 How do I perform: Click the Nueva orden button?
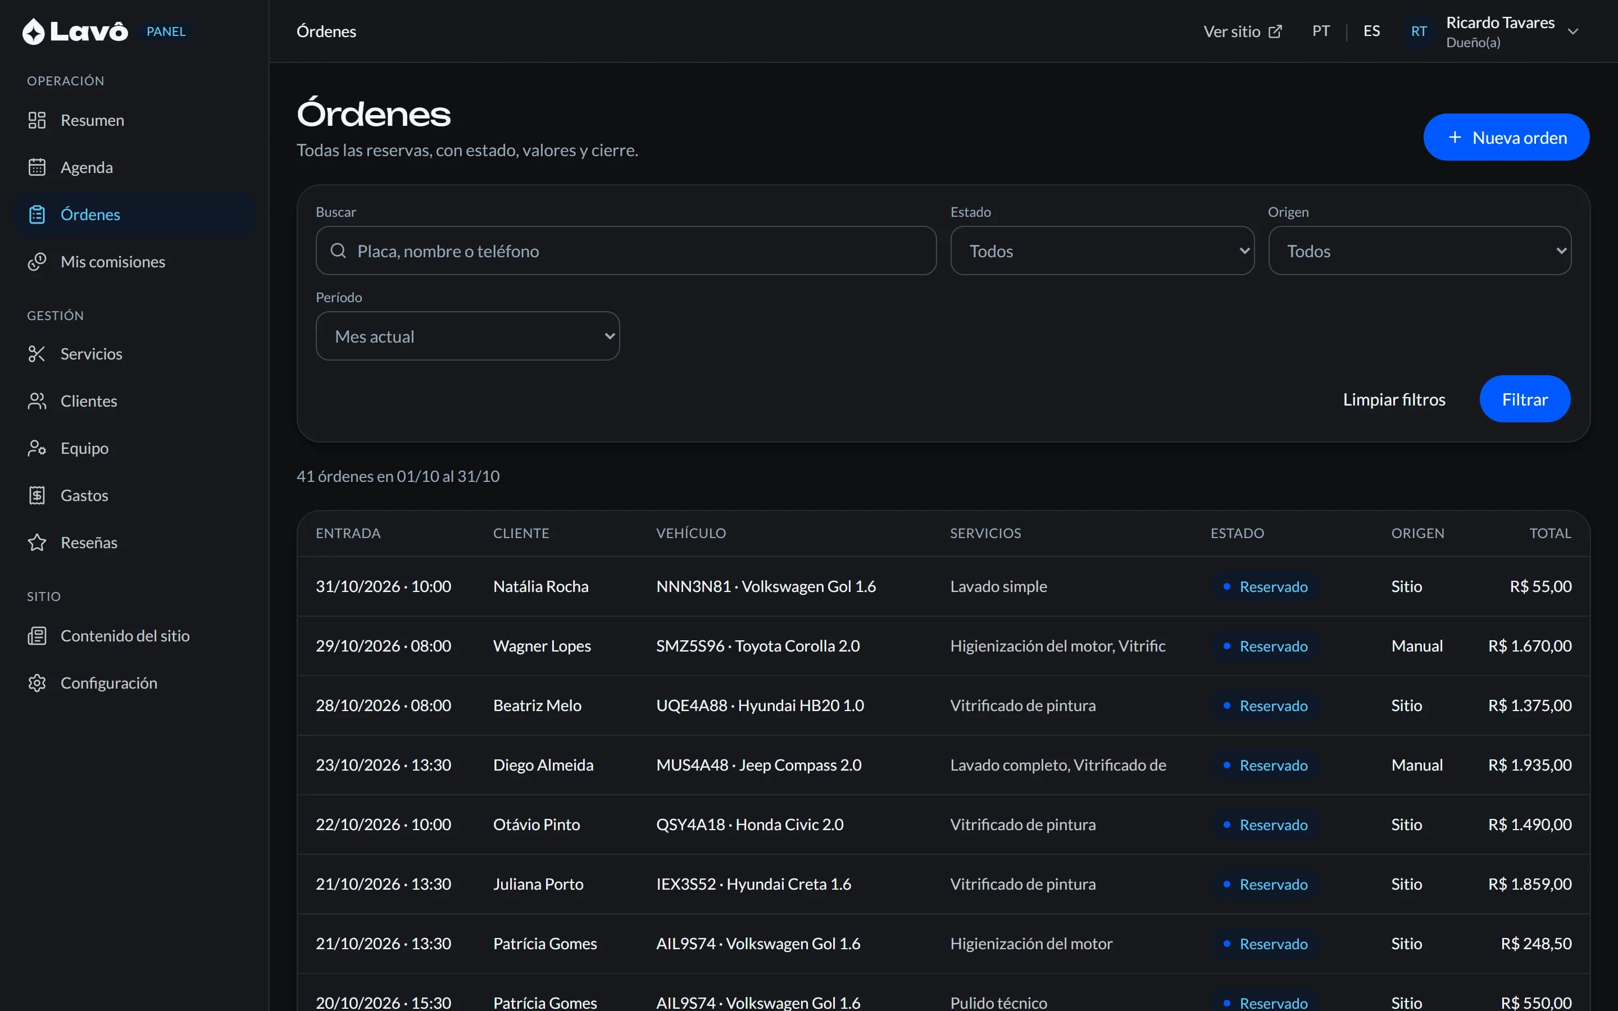coord(1506,137)
